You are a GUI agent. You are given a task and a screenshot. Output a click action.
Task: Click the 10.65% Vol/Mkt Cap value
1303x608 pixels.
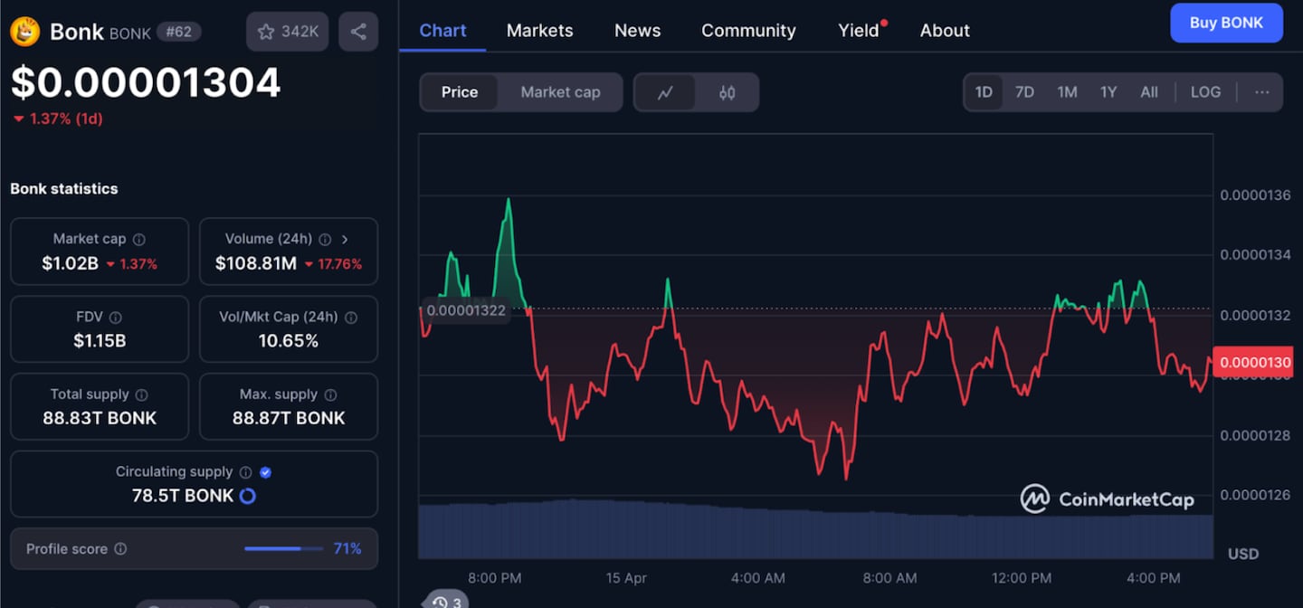point(288,341)
